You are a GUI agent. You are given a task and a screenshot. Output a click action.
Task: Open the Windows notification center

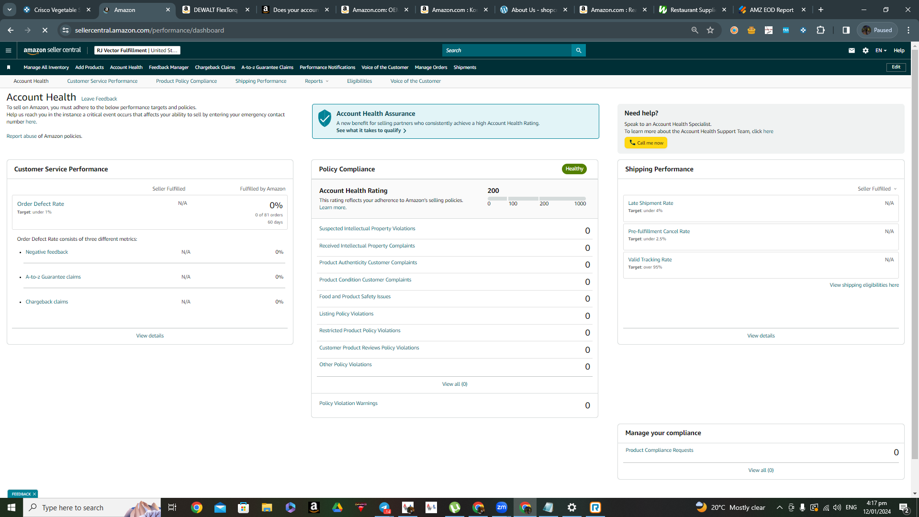click(x=904, y=507)
